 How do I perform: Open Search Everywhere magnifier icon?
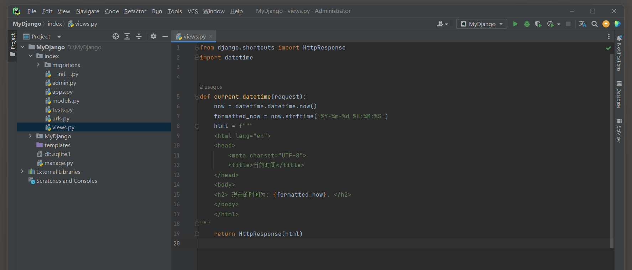click(x=594, y=24)
